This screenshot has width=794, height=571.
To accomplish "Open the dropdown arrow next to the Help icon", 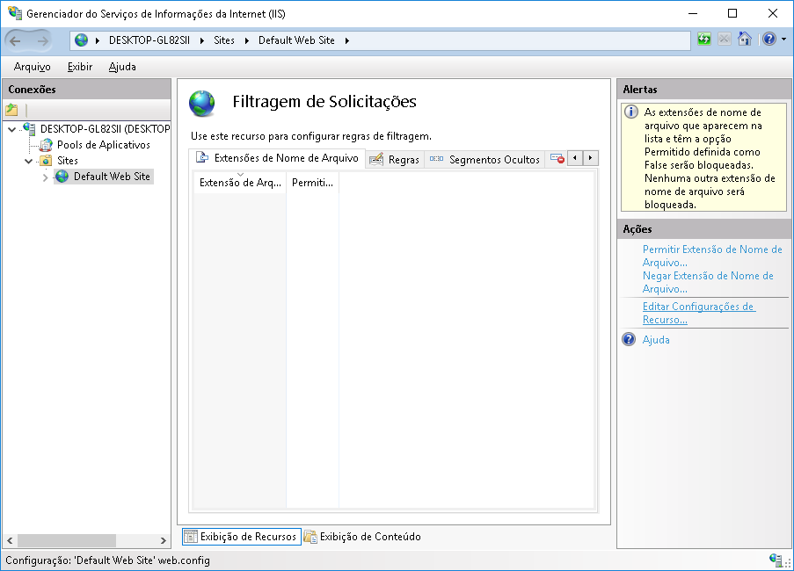I will point(783,39).
